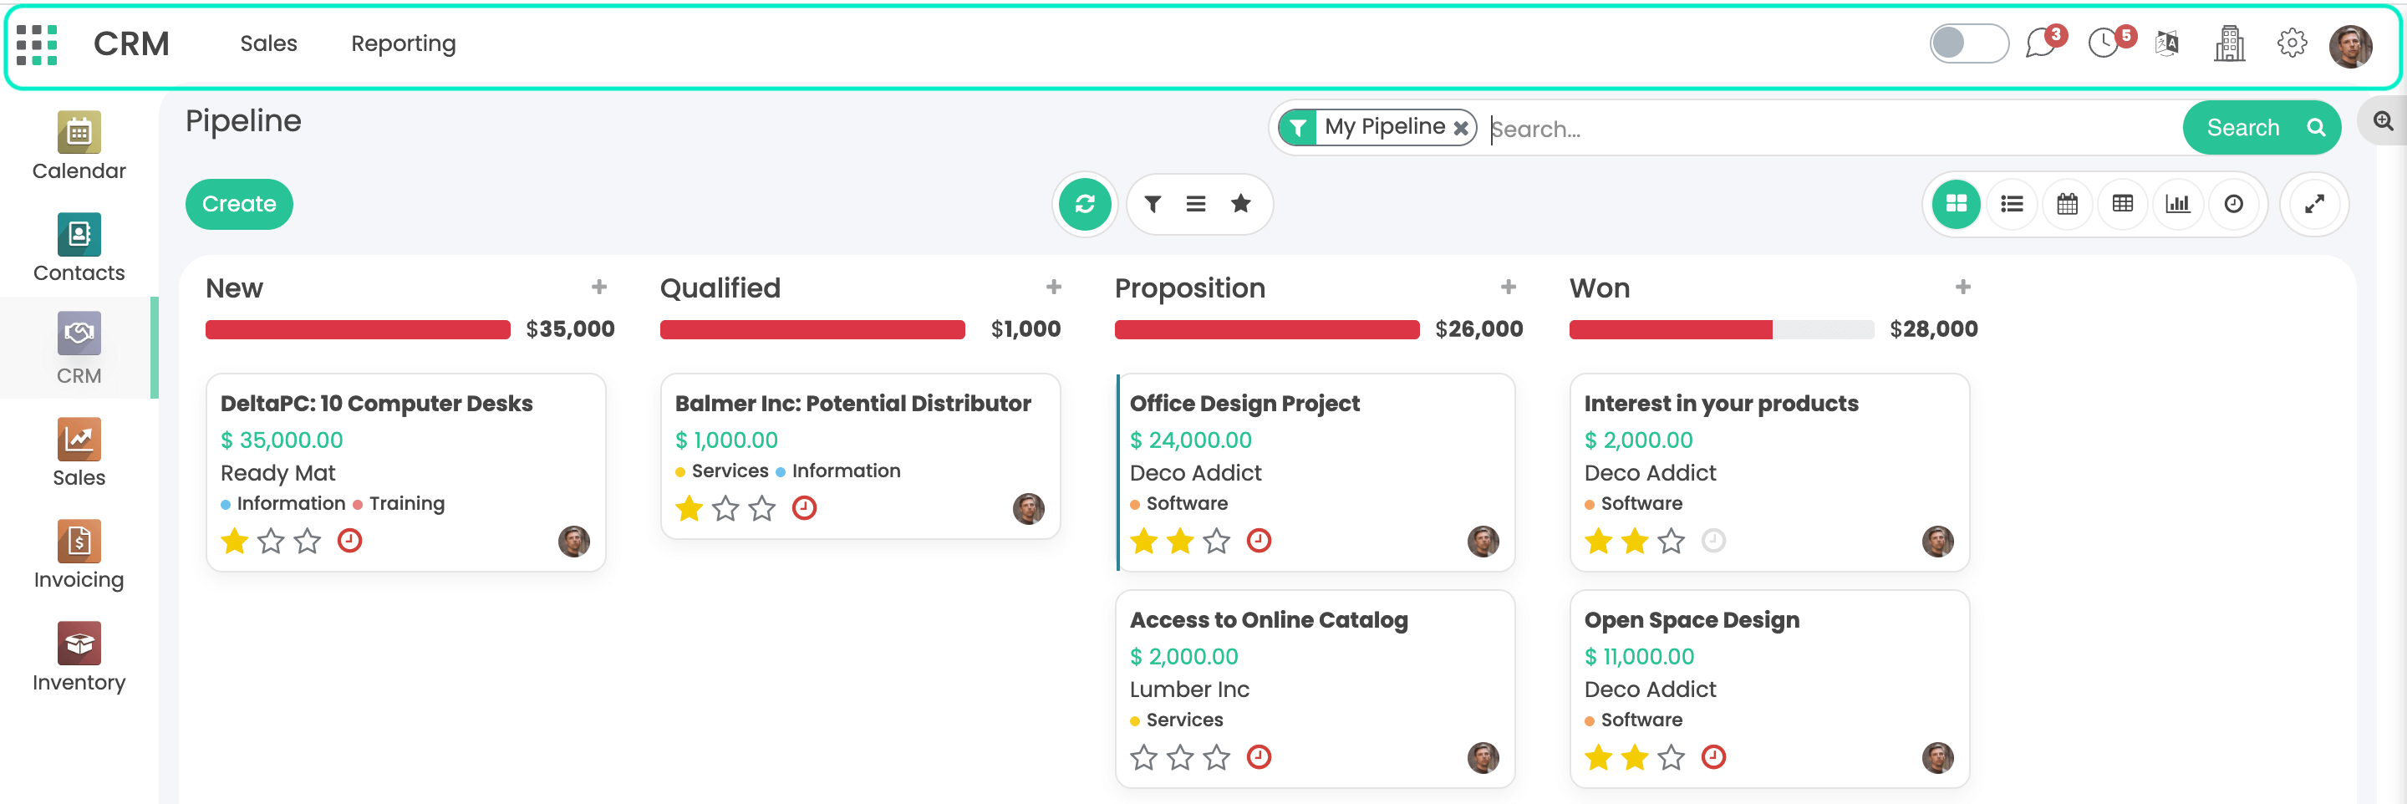Toggle the switch in the top navbar
This screenshot has width=2407, height=804.
1968,44
